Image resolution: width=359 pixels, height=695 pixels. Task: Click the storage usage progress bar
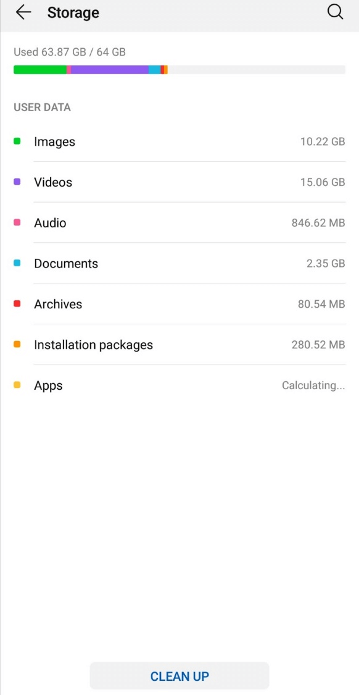pyautogui.click(x=179, y=69)
